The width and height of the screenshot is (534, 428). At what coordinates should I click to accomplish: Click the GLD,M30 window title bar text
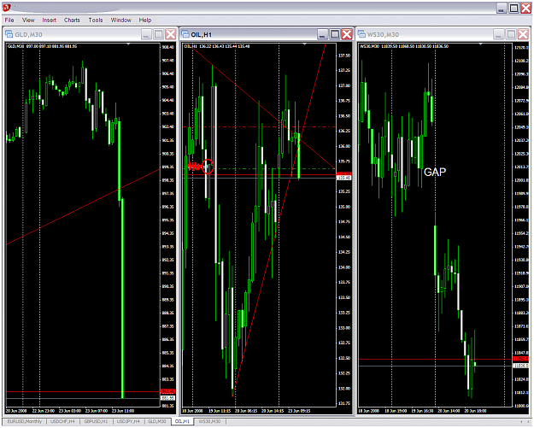click(x=28, y=34)
